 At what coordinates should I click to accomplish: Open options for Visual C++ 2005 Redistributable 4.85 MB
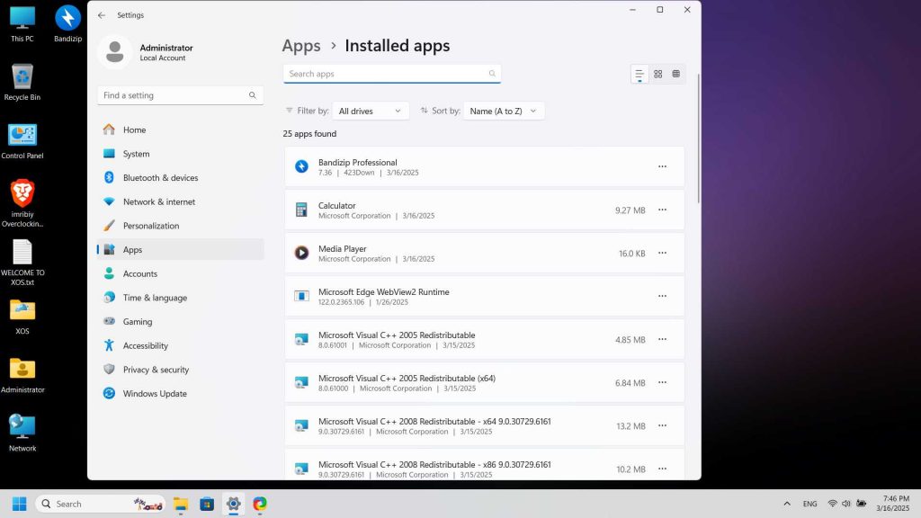click(662, 339)
